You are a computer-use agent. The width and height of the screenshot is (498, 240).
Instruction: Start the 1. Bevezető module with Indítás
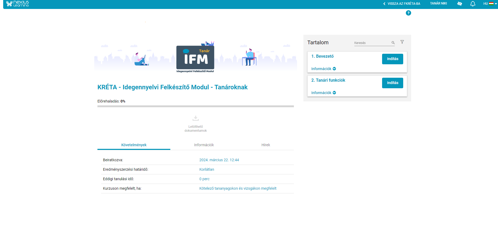pos(392,59)
